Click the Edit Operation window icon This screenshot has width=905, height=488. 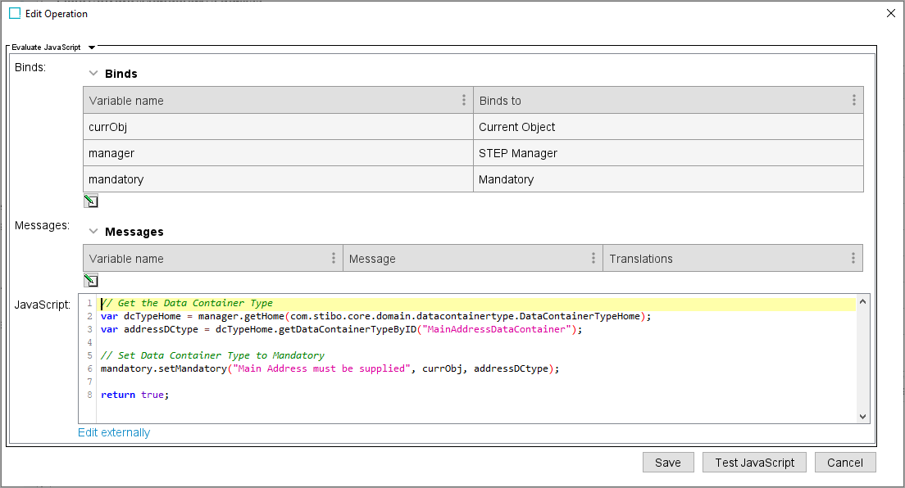point(15,13)
